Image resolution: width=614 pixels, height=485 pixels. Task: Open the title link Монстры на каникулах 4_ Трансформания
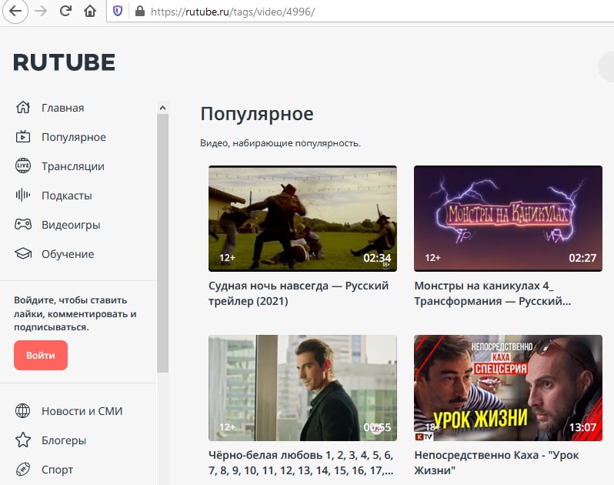tap(492, 293)
